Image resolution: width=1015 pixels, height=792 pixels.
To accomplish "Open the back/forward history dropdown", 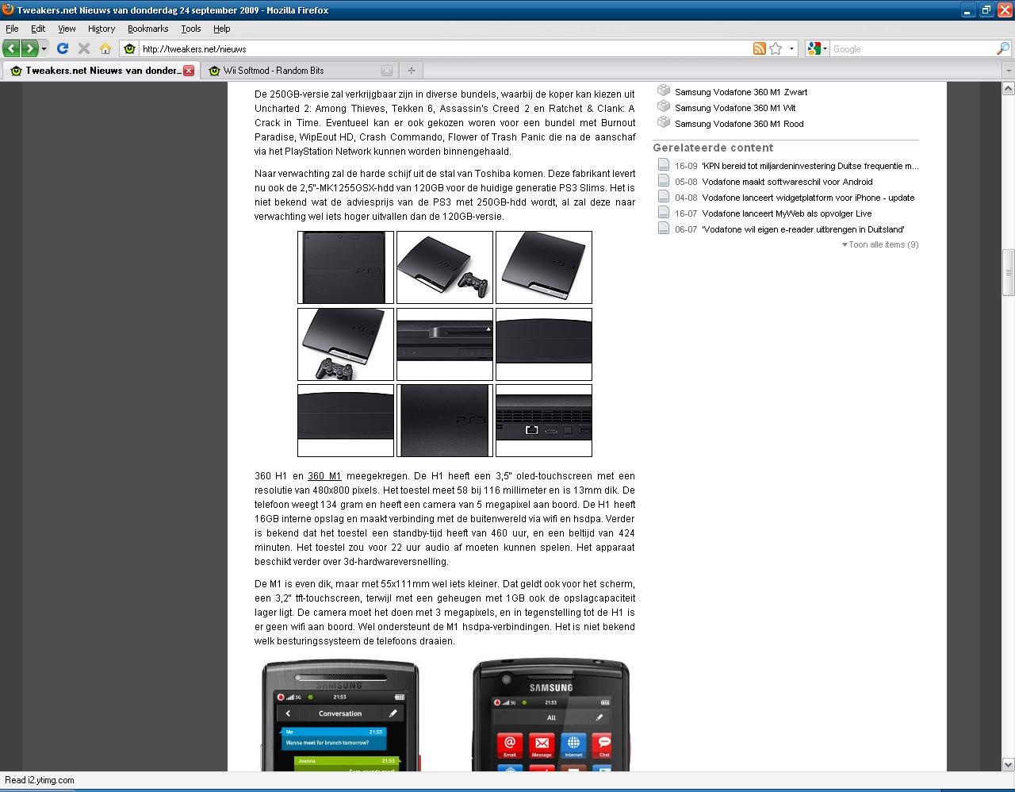I will tap(44, 48).
